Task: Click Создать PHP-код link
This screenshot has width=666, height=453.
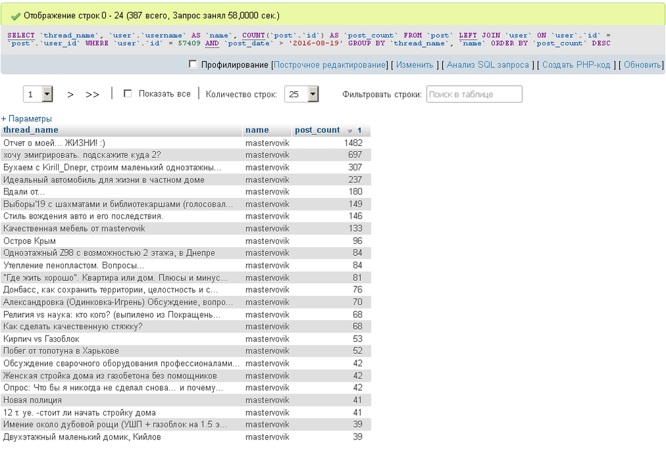Action: pos(575,65)
